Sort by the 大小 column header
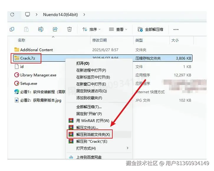 (175, 40)
